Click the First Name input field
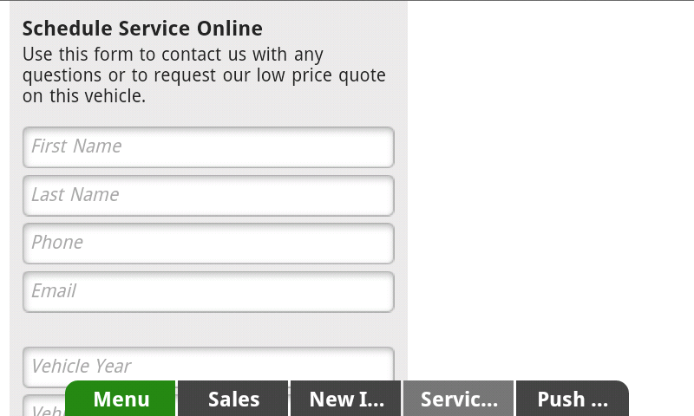 coord(208,147)
